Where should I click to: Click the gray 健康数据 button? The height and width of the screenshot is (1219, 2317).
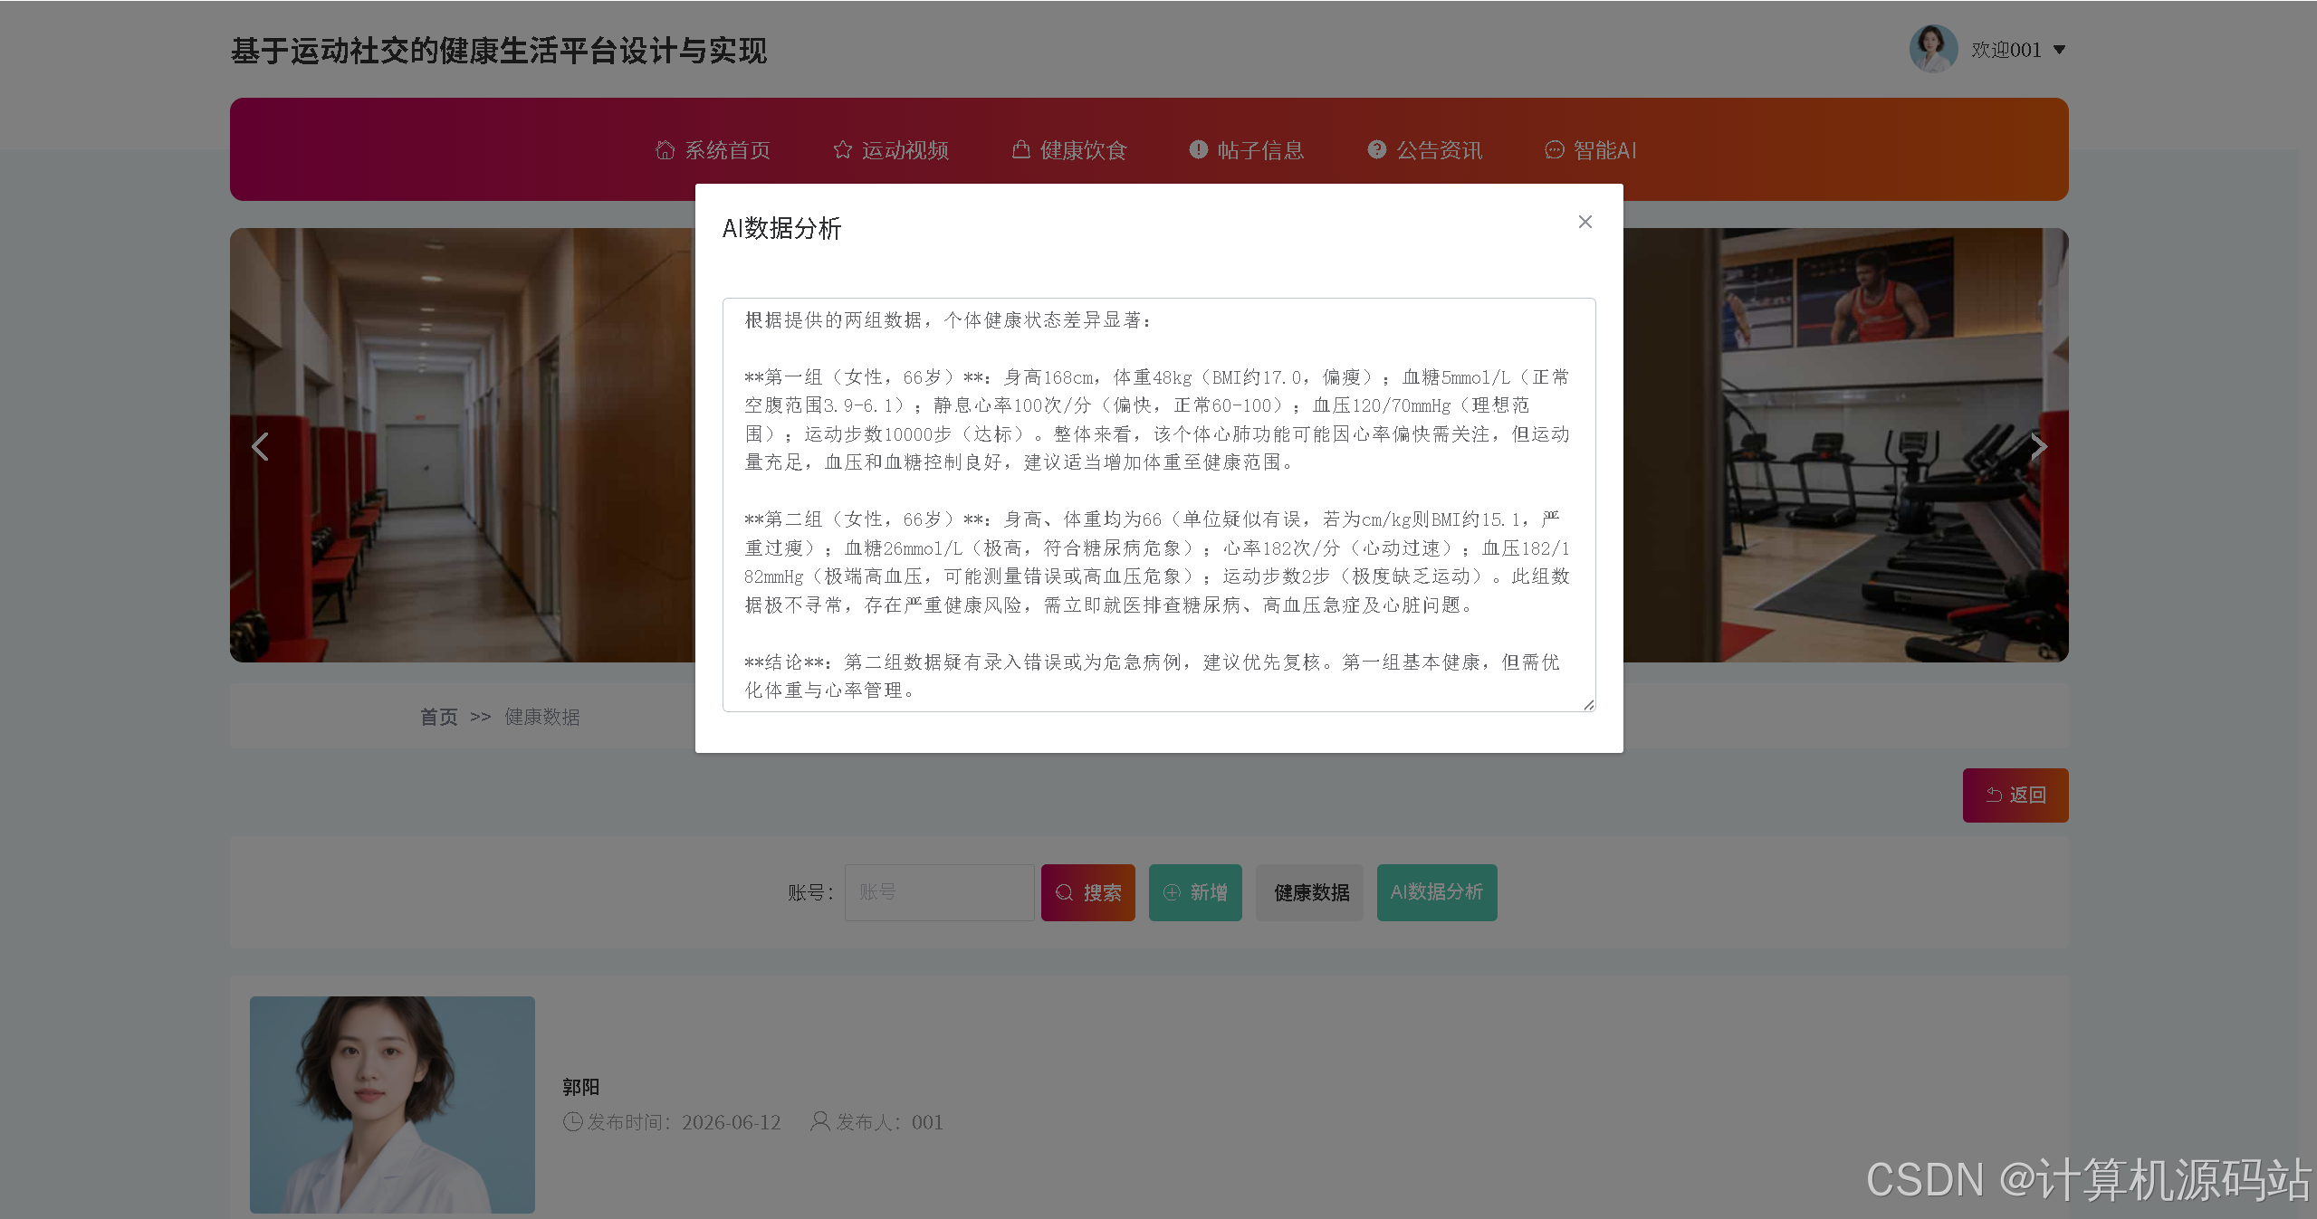point(1310,893)
